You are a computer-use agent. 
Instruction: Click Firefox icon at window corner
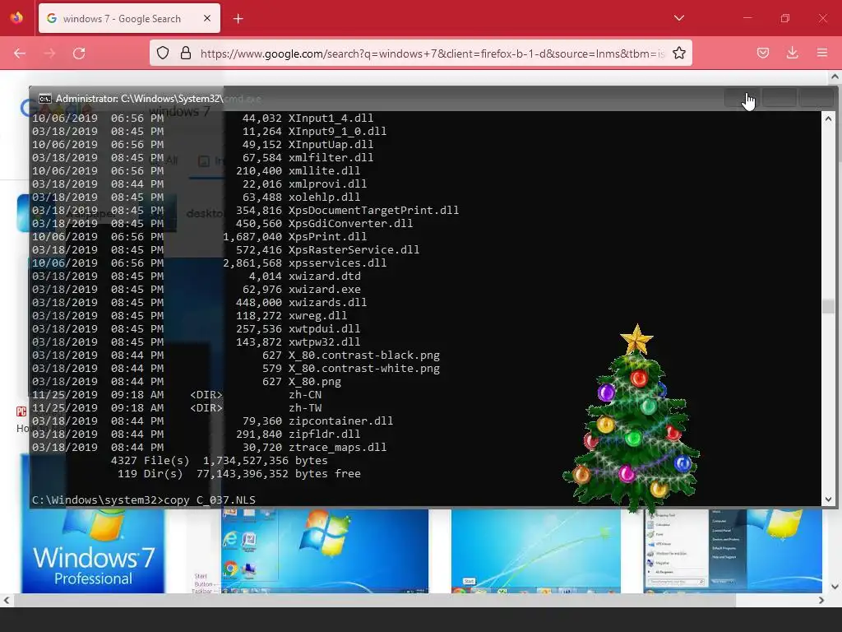(x=16, y=18)
